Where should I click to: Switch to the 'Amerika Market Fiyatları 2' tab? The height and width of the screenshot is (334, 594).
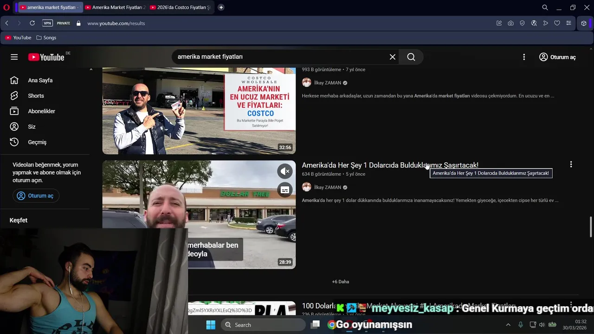coord(115,7)
